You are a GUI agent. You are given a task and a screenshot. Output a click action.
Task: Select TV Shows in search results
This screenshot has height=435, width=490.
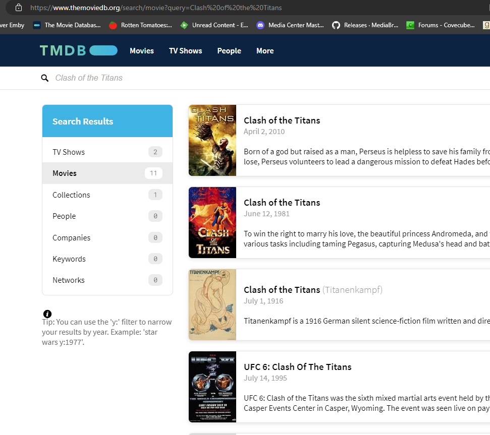[x=107, y=152]
